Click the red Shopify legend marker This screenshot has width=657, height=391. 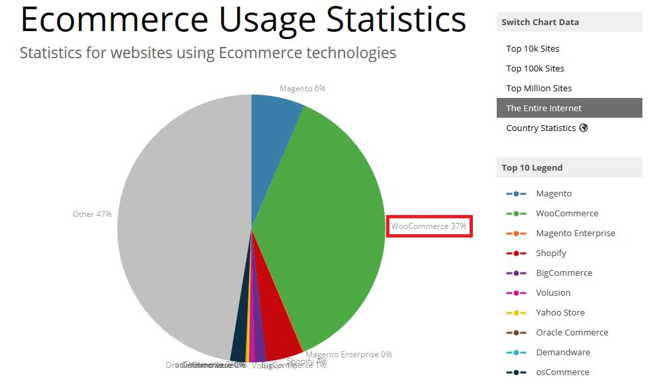pyautogui.click(x=516, y=253)
